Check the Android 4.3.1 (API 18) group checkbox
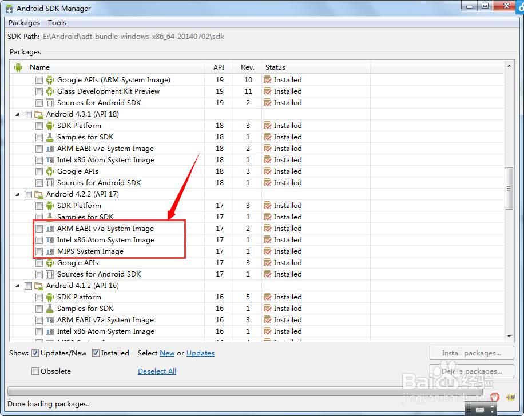524x416 pixels. point(28,114)
